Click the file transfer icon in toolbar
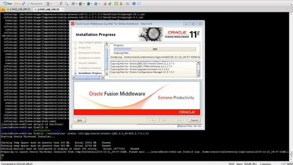This screenshot has height=165, width=293. (x=81, y=4)
